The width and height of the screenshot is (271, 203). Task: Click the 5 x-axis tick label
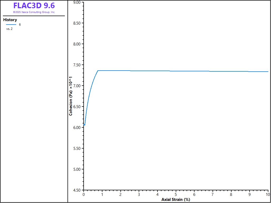176,195
